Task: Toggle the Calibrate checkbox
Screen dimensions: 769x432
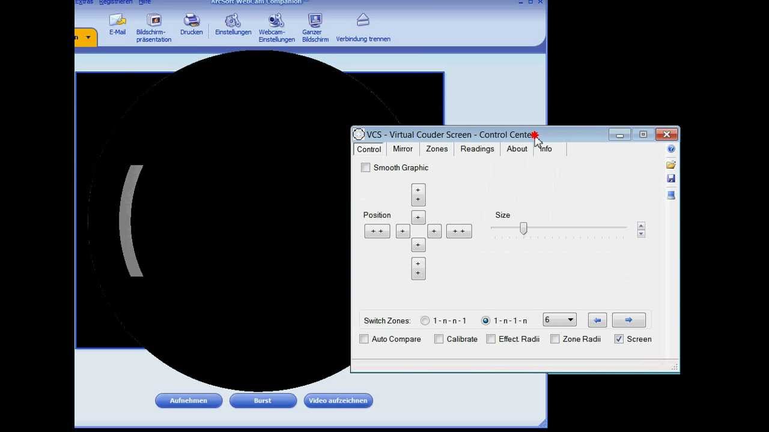Action: click(x=439, y=339)
